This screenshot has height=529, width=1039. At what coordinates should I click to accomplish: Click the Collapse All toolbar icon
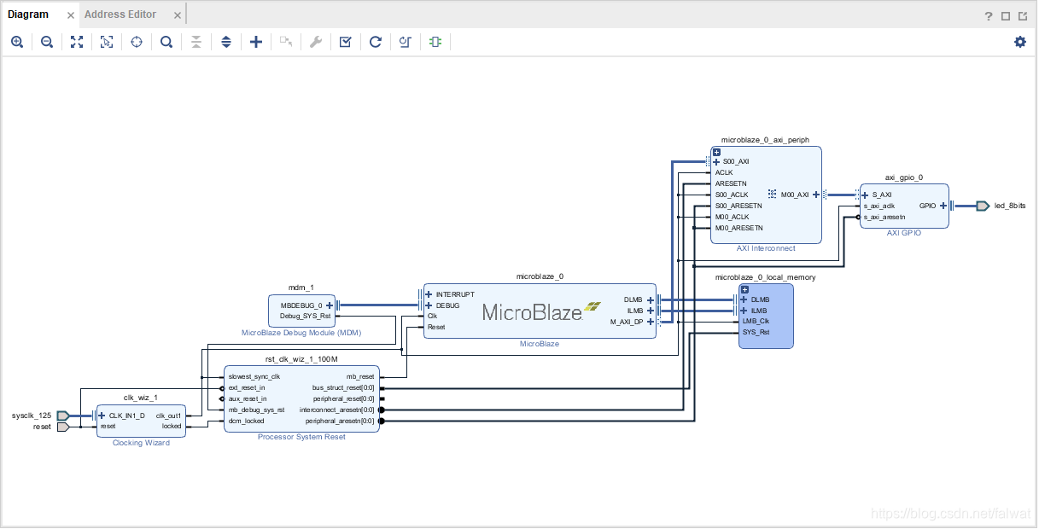click(196, 42)
